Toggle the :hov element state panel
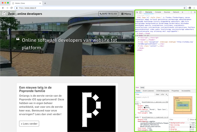 (x=157, y=94)
